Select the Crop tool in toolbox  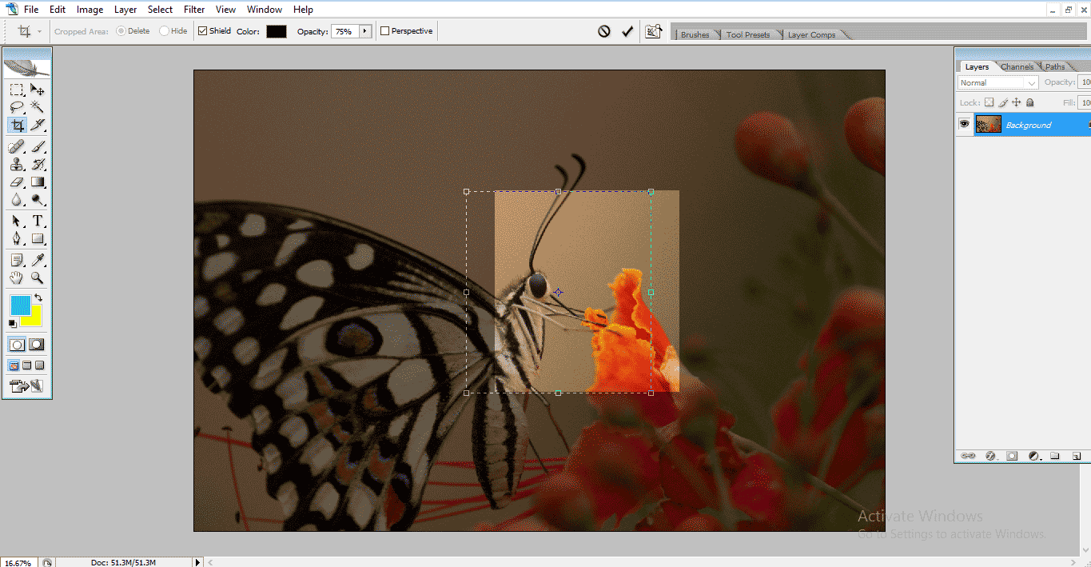17,126
